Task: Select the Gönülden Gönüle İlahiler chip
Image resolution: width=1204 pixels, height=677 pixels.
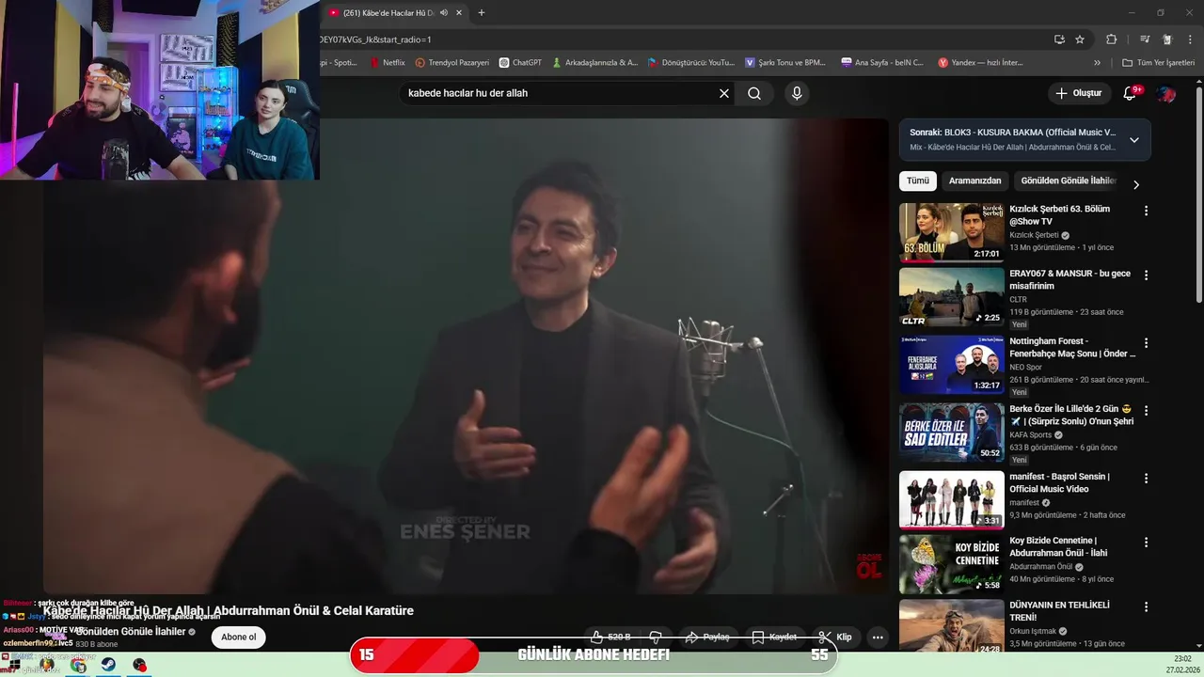Action: pyautogui.click(x=1067, y=181)
